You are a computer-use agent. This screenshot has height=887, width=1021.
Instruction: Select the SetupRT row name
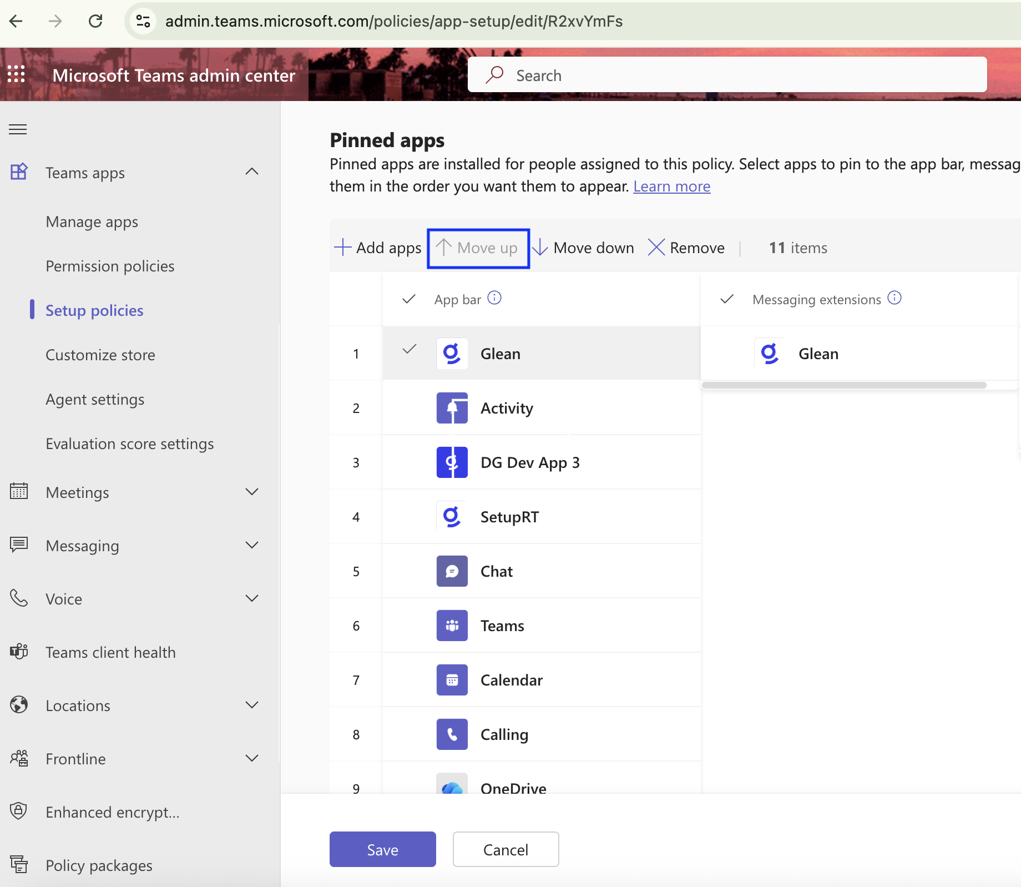pos(509,517)
